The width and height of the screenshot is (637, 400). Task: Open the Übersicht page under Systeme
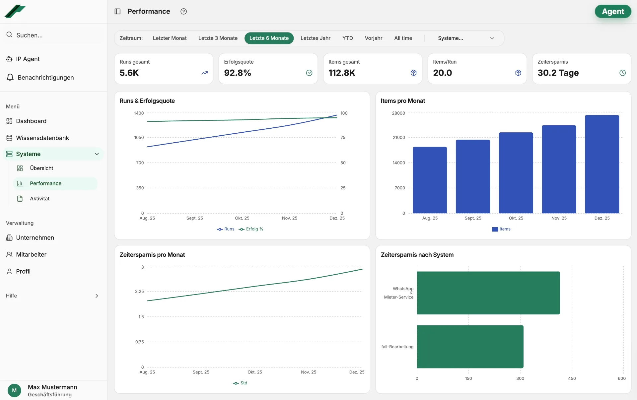(41, 168)
